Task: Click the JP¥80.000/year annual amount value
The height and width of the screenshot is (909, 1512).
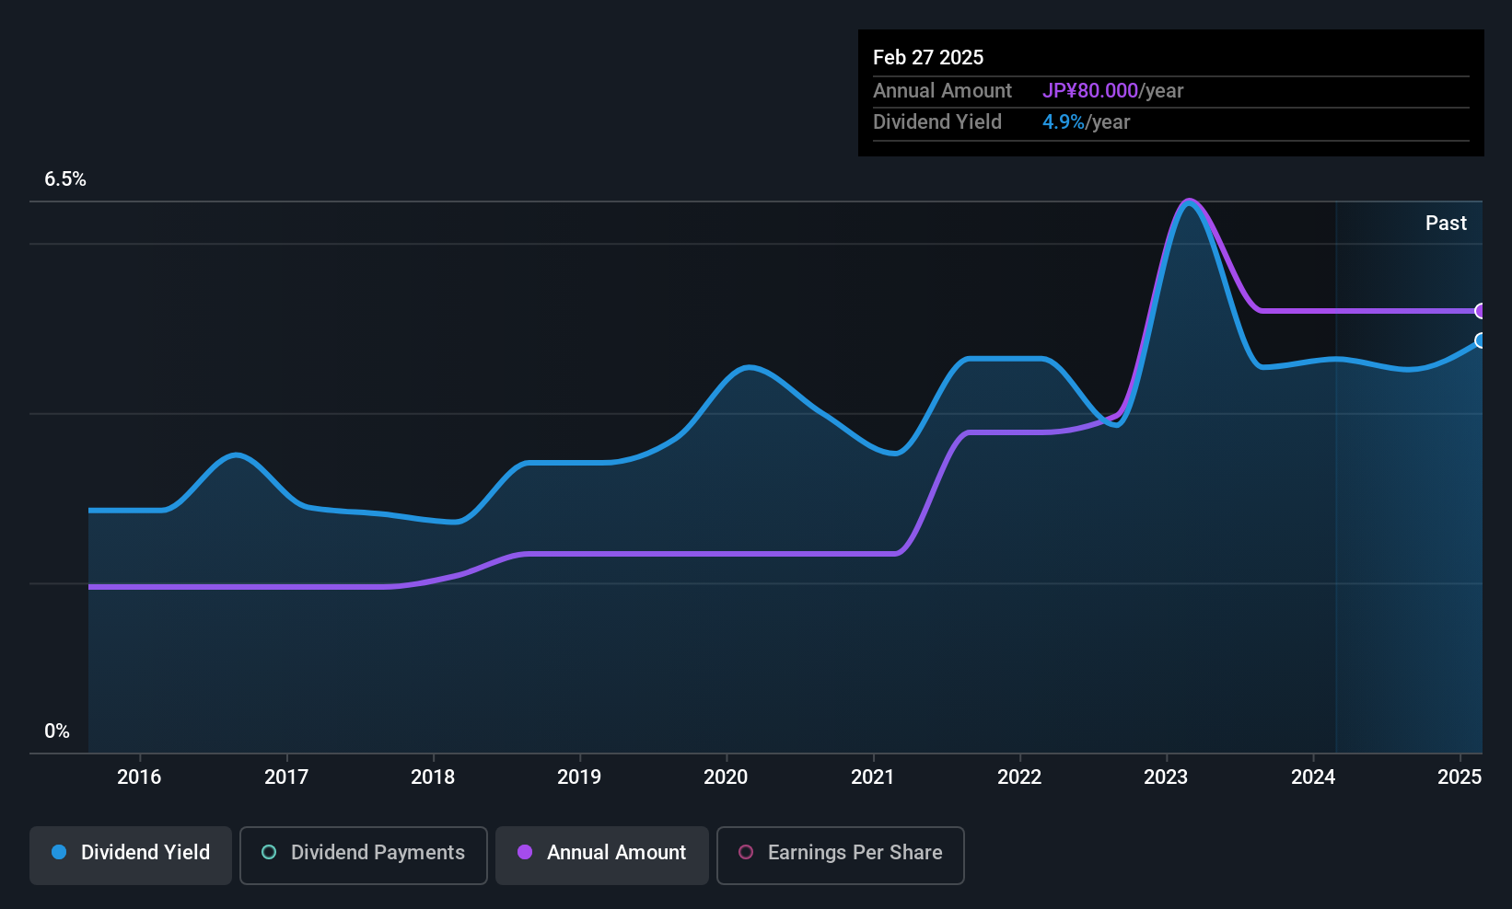Action: point(1112,91)
